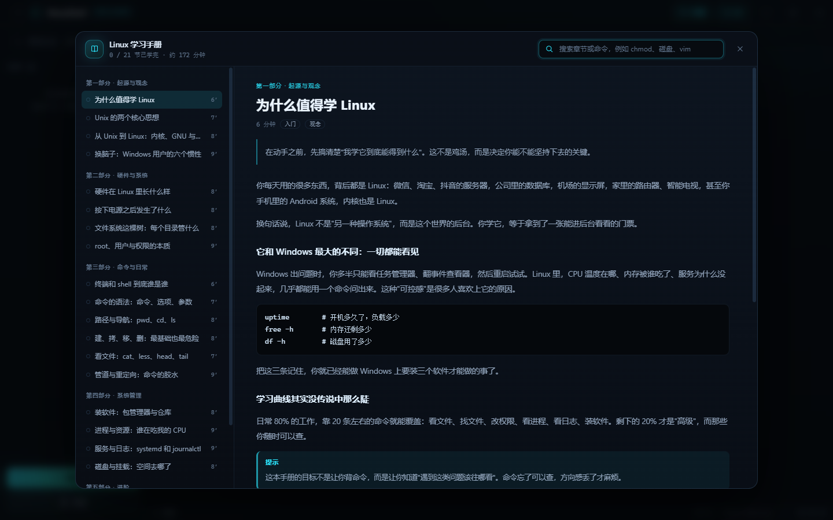Click the article title 为什么值得学 Linux
Image resolution: width=833 pixels, height=520 pixels.
point(316,105)
